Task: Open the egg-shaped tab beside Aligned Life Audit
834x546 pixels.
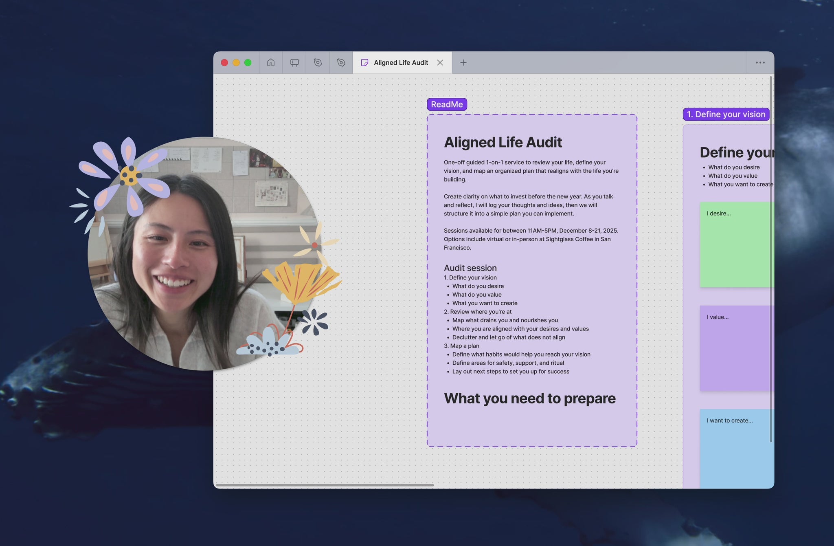Action: 341,62
